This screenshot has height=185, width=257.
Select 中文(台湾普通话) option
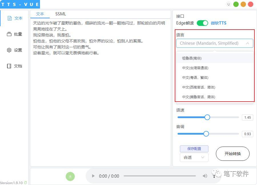[x=215, y=68]
